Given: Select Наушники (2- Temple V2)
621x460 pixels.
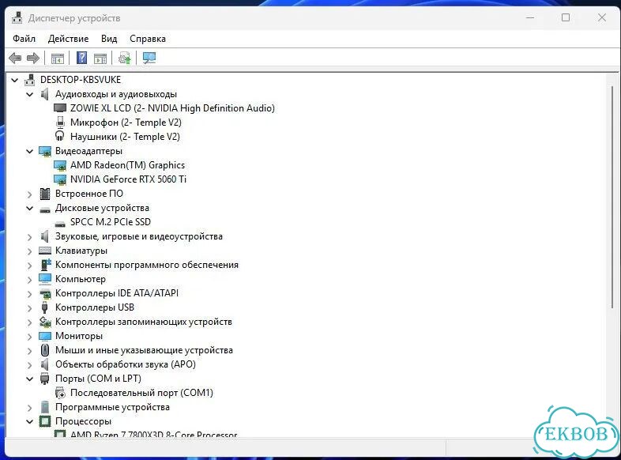Looking at the screenshot, I should [125, 137].
